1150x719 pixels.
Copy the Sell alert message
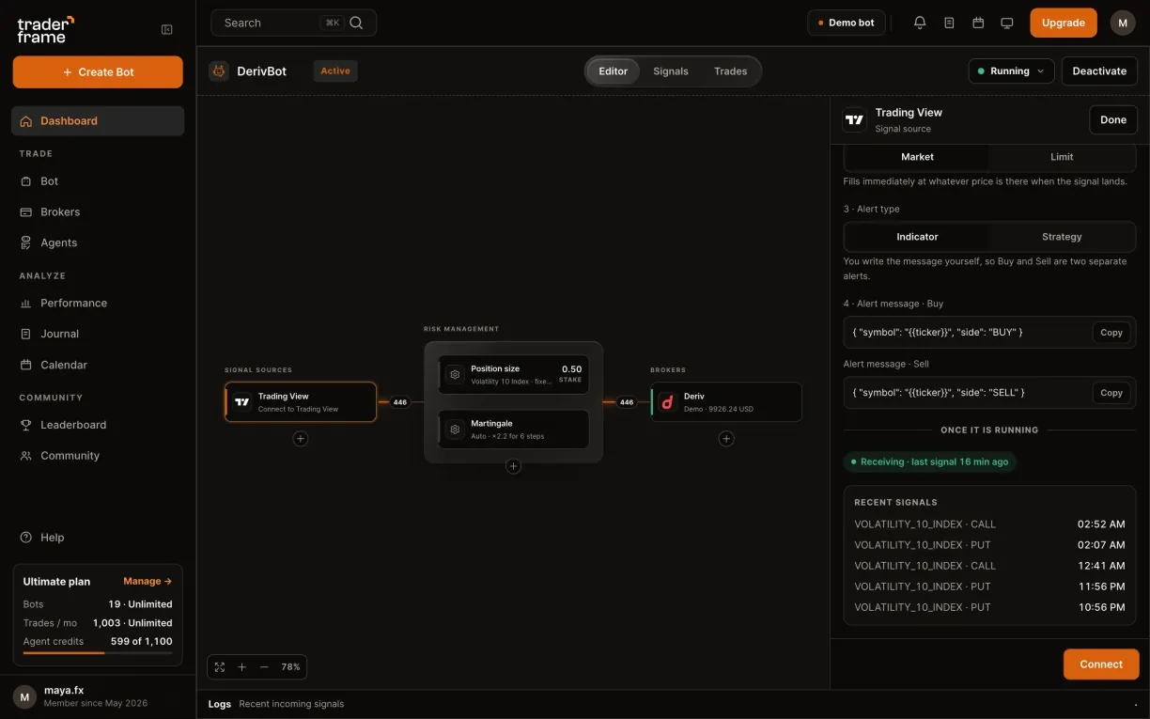tap(1111, 393)
